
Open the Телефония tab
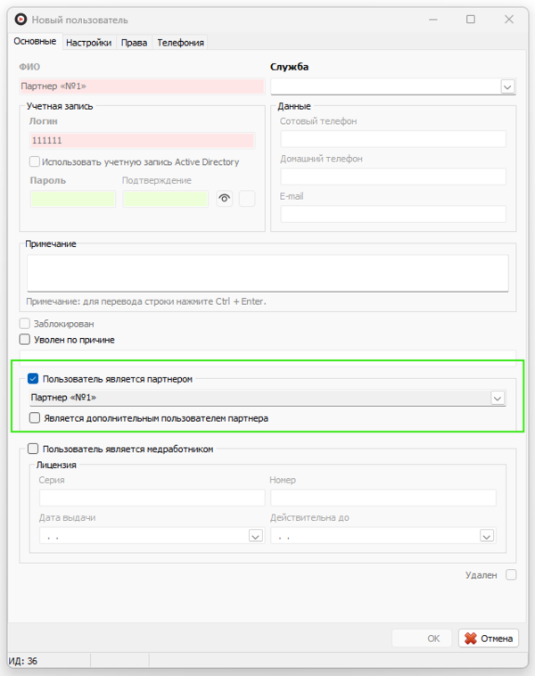tap(181, 43)
